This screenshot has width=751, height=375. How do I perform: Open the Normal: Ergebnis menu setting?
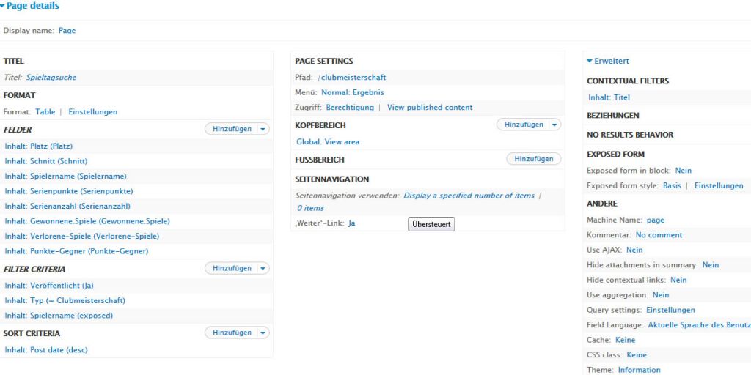tap(352, 93)
